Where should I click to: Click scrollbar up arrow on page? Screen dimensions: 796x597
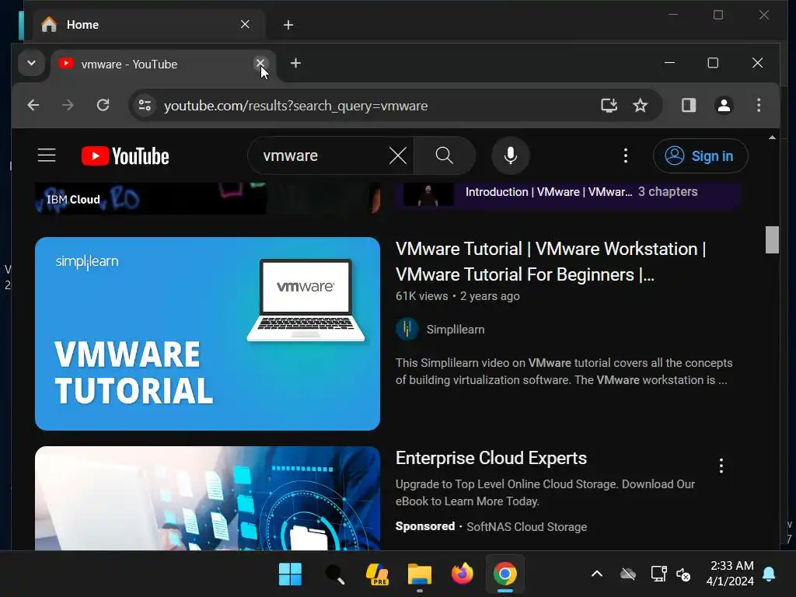[772, 137]
